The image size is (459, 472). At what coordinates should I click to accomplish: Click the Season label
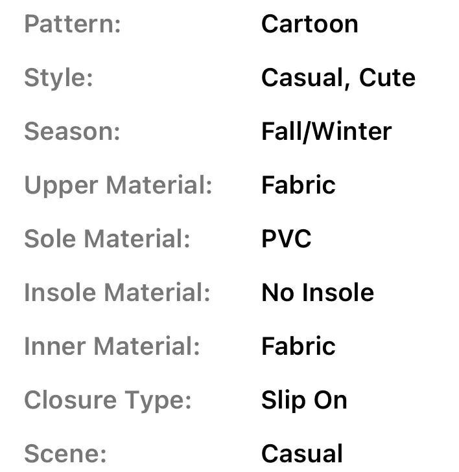point(72,131)
